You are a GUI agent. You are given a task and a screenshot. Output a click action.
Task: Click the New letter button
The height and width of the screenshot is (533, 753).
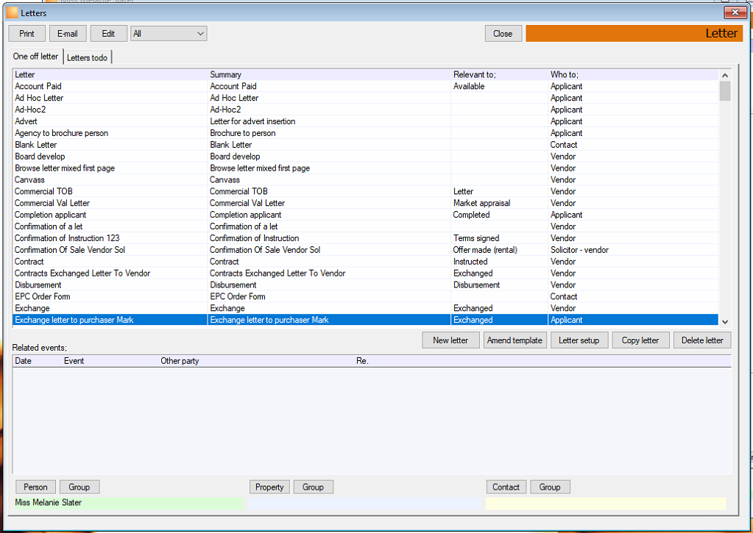tap(450, 340)
